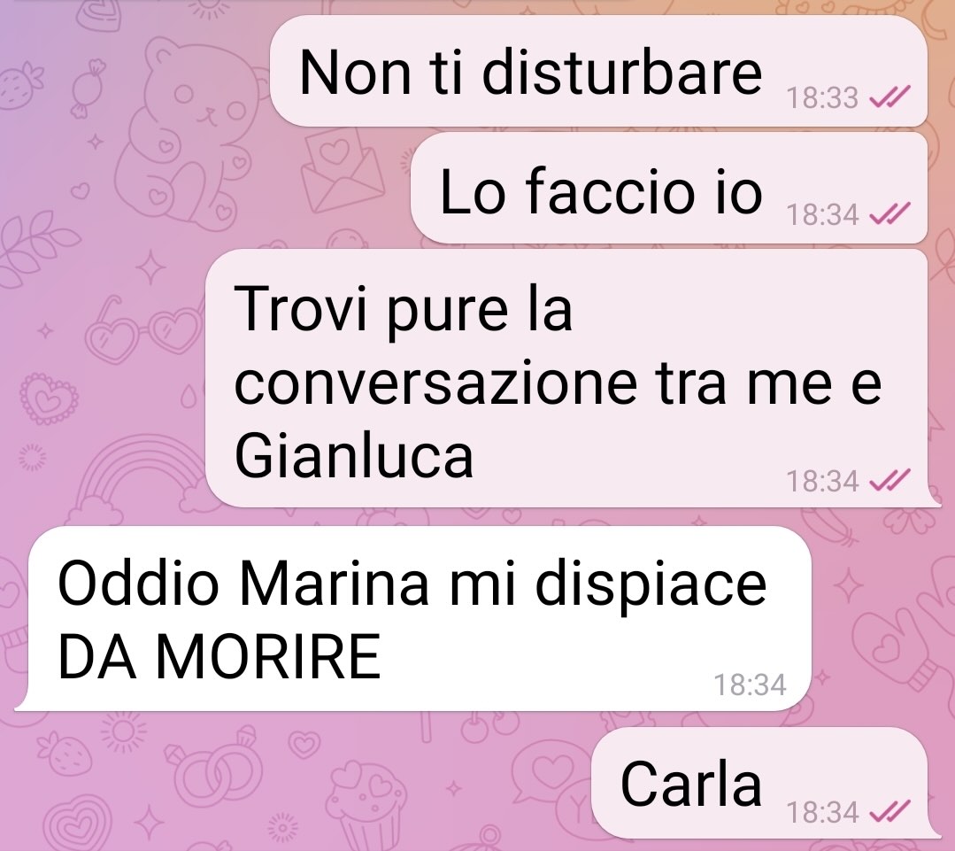Select the "Lo faccio io" message
The width and height of the screenshot is (955, 851).
click(669, 188)
